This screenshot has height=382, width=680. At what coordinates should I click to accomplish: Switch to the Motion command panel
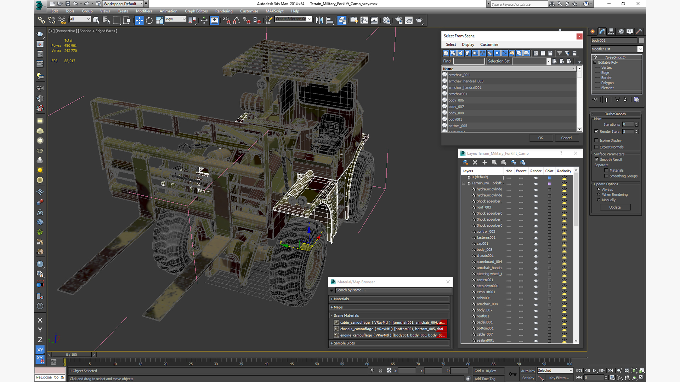pos(620,31)
